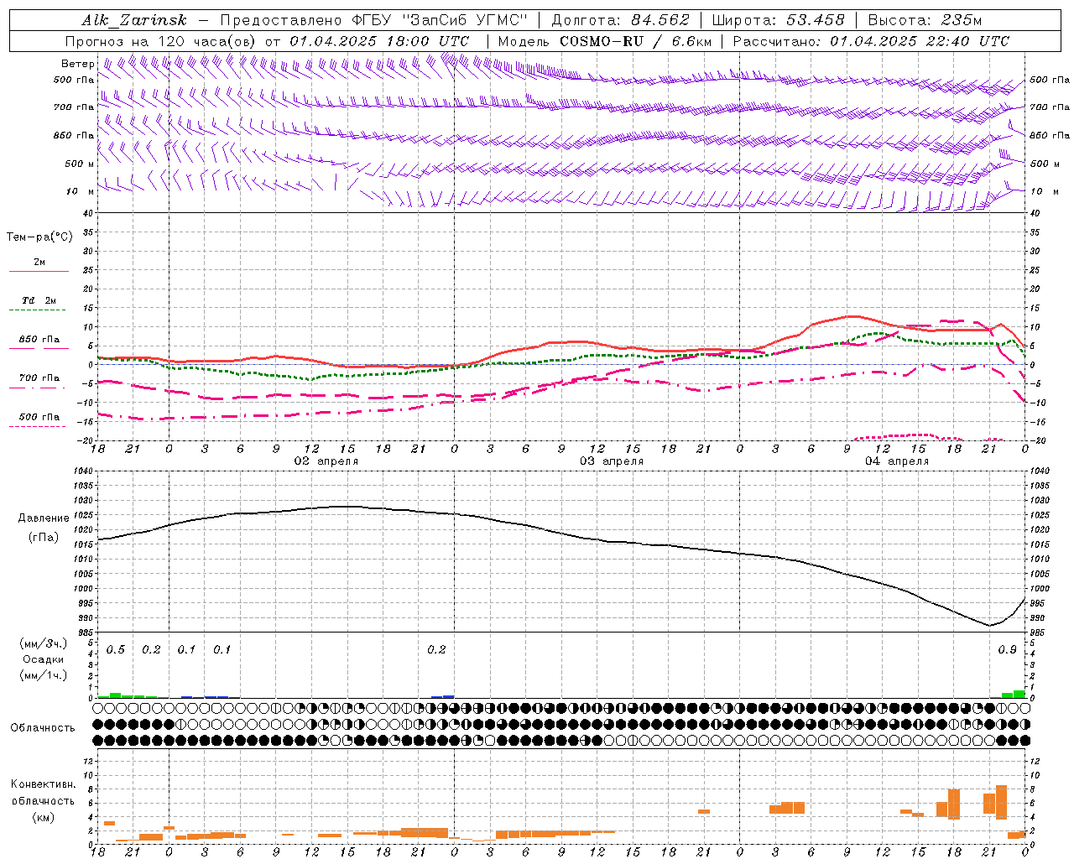Image resolution: width=1074 pixels, height=859 pixels.
Task: Click the '02 апреля' date label
Action: pos(326,461)
